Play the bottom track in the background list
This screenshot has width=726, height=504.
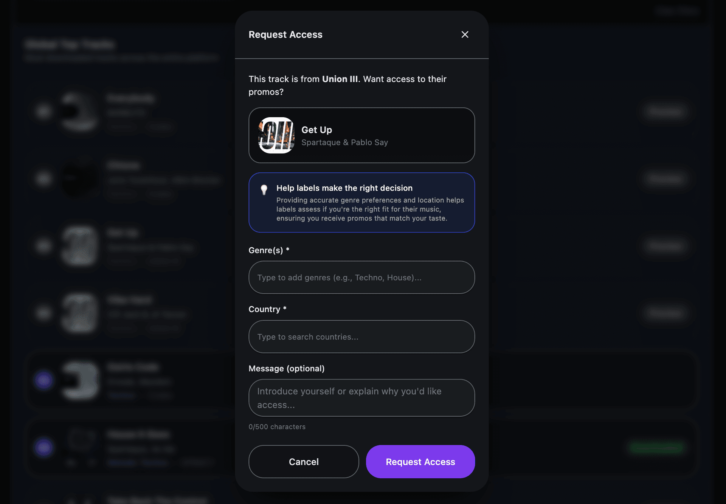coord(44,447)
